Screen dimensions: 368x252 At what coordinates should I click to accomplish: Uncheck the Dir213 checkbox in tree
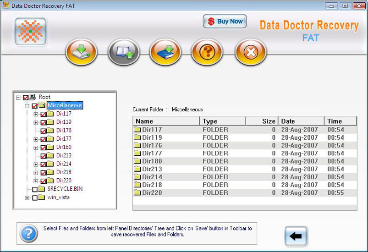click(x=43, y=156)
